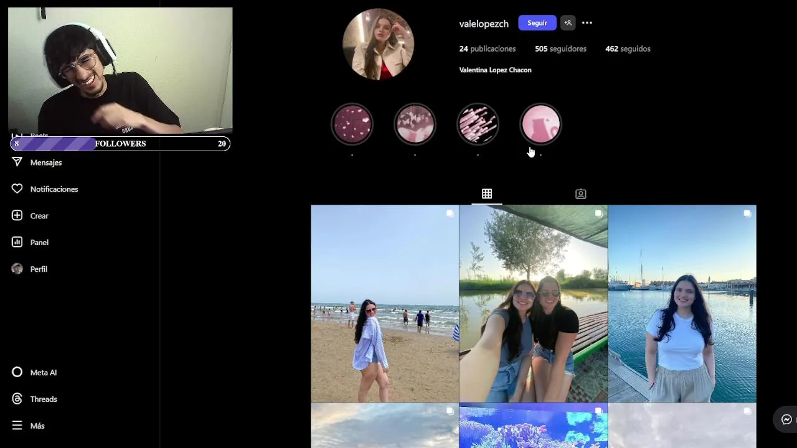Click the carousel icon on the marina post

pos(747,213)
